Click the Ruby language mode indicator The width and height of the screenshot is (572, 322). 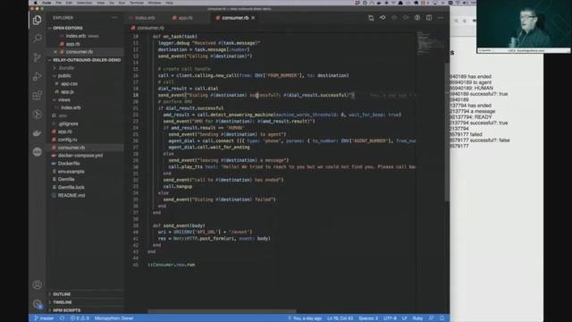pyautogui.click(x=417, y=318)
